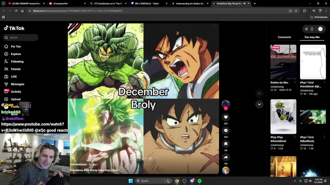Open Activity notifications
The height and width of the screenshot is (185, 330).
[x=12, y=92]
